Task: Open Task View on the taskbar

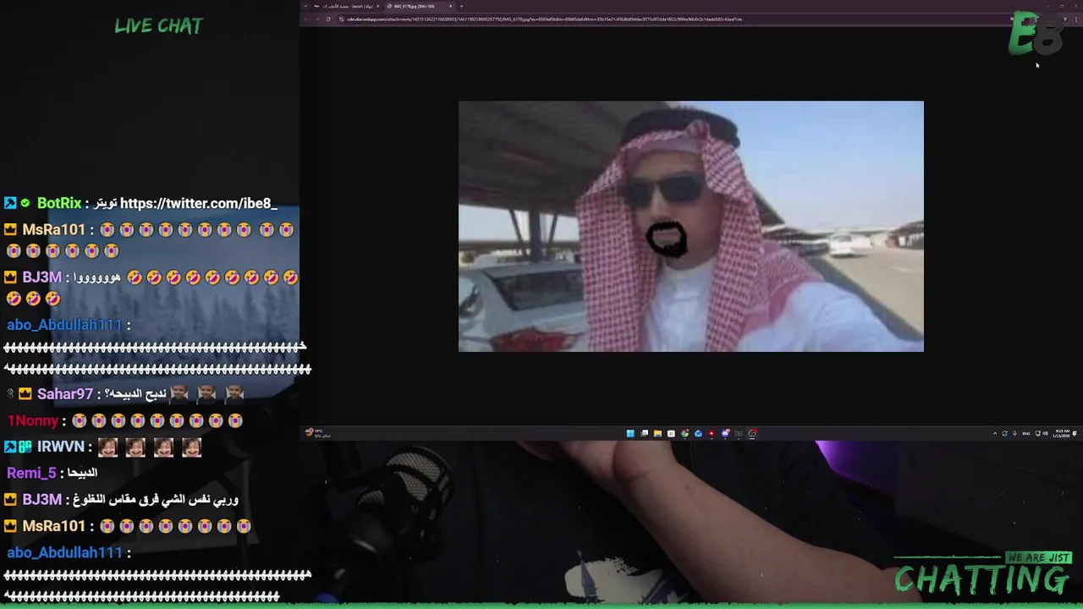Action: coord(644,433)
